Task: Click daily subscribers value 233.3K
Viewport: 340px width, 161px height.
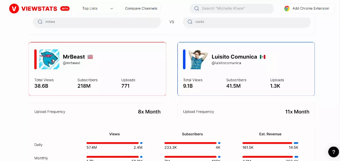Action: 170,148
